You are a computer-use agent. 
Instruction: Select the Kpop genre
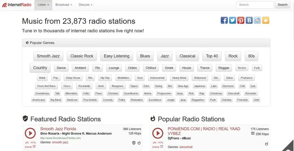click(180, 93)
